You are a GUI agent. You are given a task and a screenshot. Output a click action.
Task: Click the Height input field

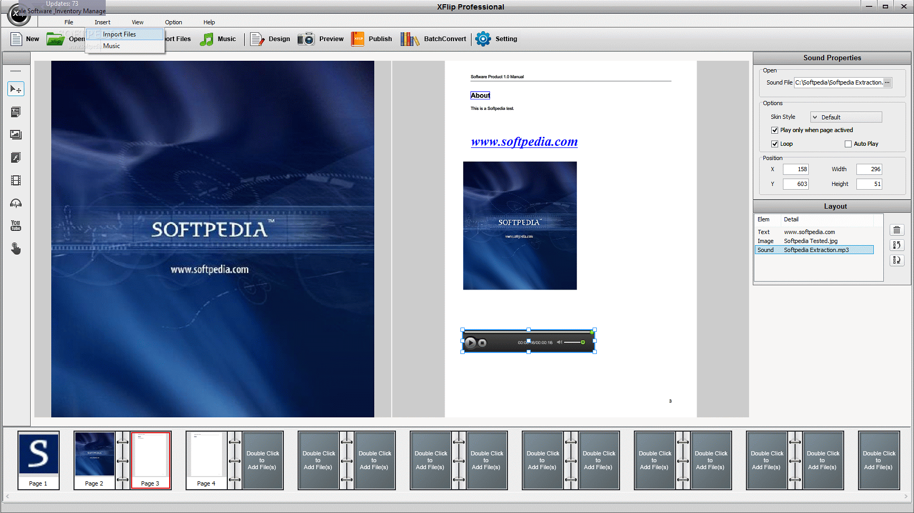click(869, 184)
